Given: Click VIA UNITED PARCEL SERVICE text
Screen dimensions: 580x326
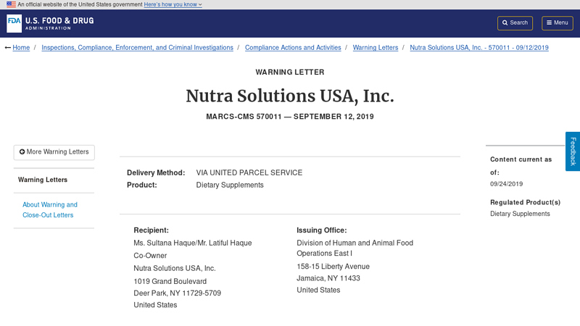Looking at the screenshot, I should point(249,172).
